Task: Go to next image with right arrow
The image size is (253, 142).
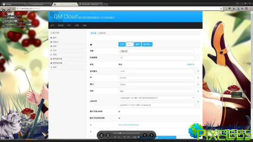Action: [151, 135]
